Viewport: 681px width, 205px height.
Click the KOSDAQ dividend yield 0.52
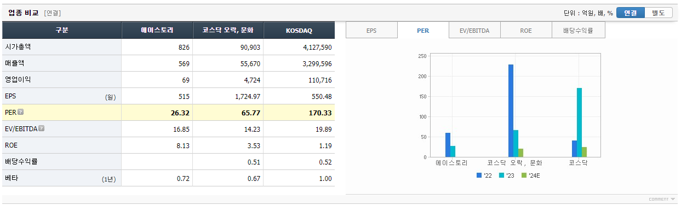click(325, 162)
